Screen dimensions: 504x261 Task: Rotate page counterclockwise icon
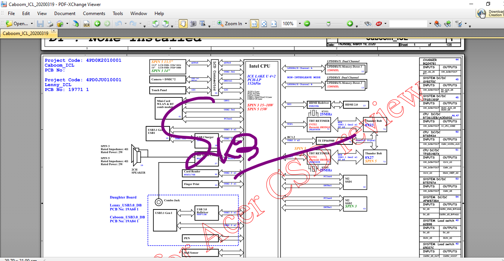coord(155,24)
